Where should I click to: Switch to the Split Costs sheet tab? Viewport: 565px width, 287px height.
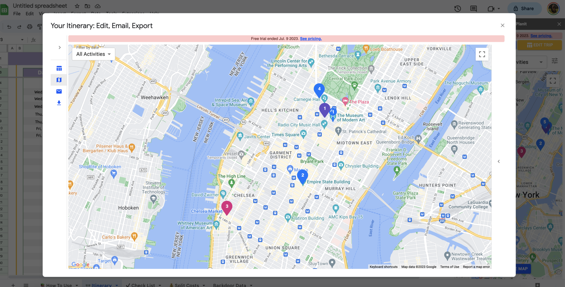click(187, 285)
